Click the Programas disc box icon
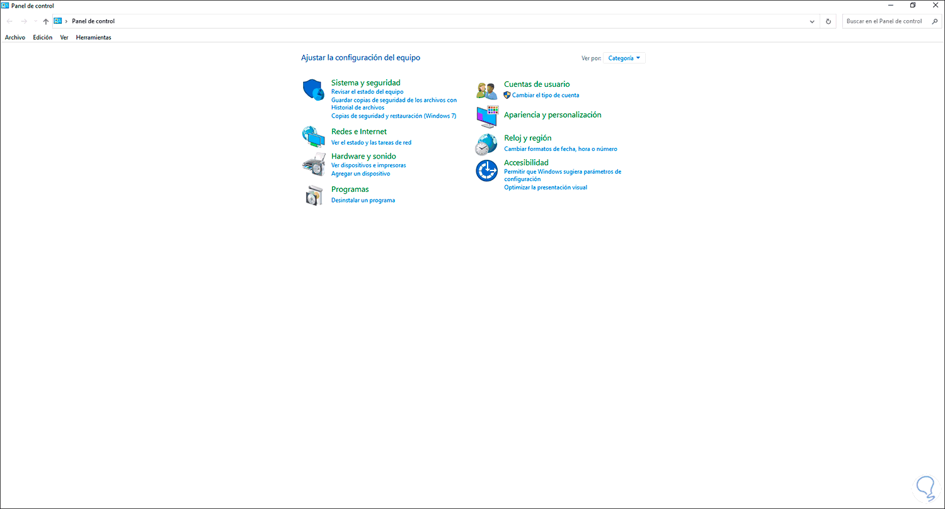The height and width of the screenshot is (509, 945). click(x=313, y=196)
